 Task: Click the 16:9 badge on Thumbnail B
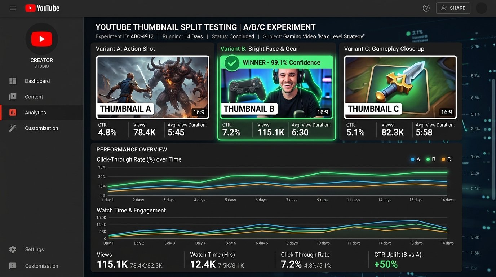323,112
